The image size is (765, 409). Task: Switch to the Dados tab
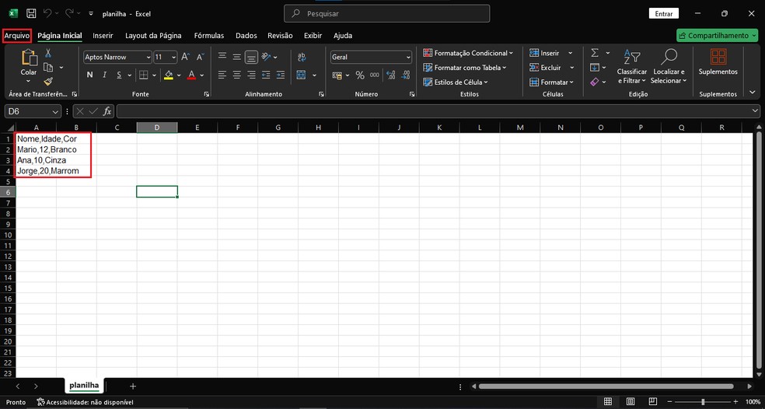coord(246,36)
